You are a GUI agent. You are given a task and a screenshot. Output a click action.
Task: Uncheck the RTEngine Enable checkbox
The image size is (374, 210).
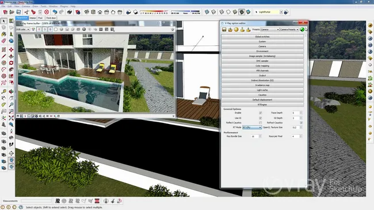point(261,112)
